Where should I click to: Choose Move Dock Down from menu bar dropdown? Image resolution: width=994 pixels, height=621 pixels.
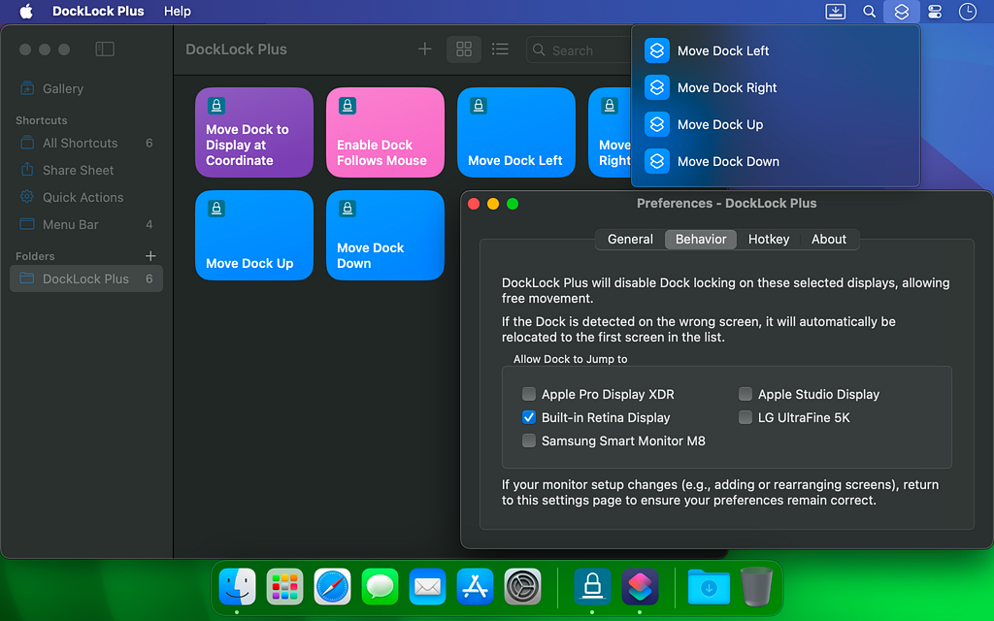[776, 161]
